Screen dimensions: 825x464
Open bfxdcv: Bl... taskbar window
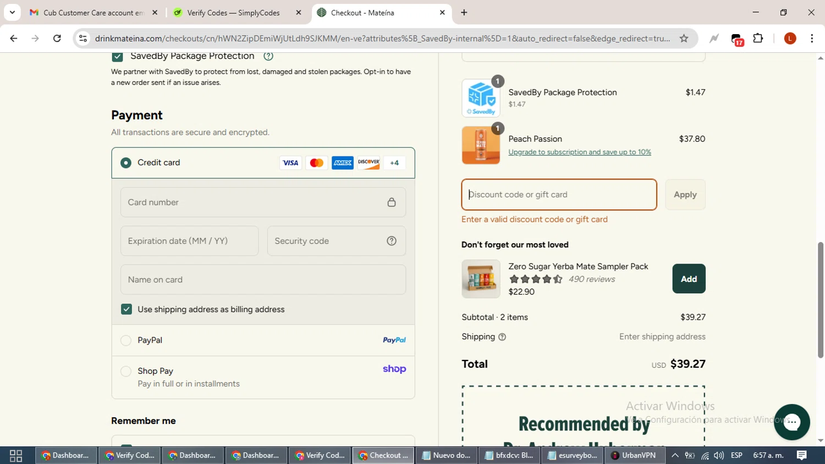click(509, 456)
